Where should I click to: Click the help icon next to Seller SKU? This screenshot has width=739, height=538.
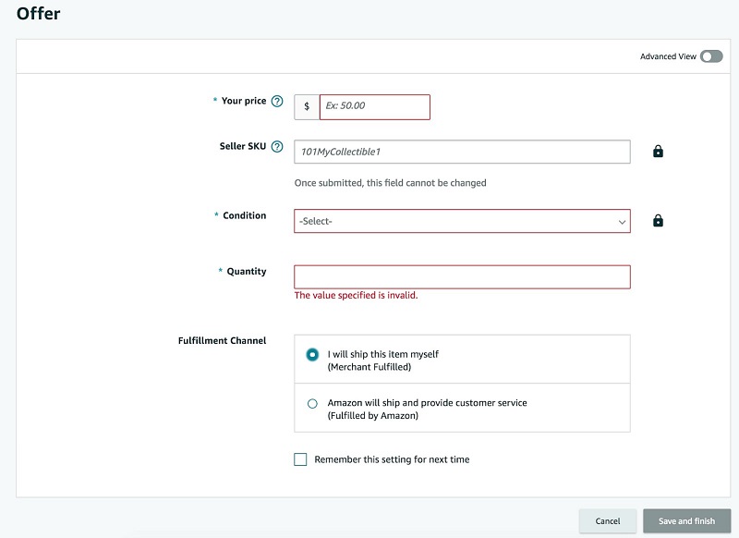pos(277,147)
